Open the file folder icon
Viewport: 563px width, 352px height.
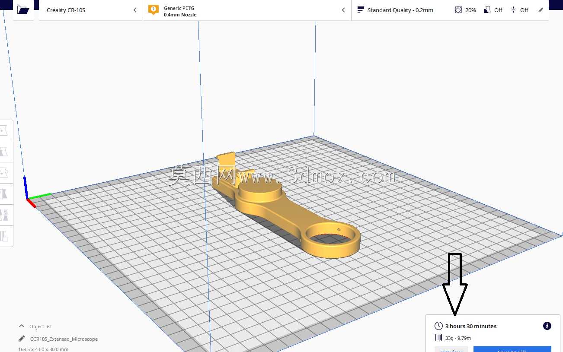click(x=23, y=10)
